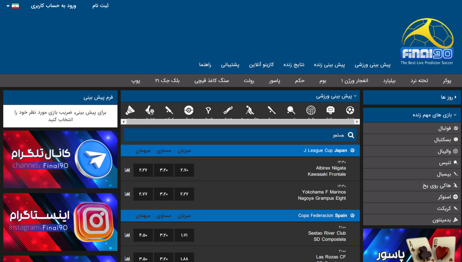Go to the پوکر game tab
The height and width of the screenshot is (262, 462).
coord(447,81)
